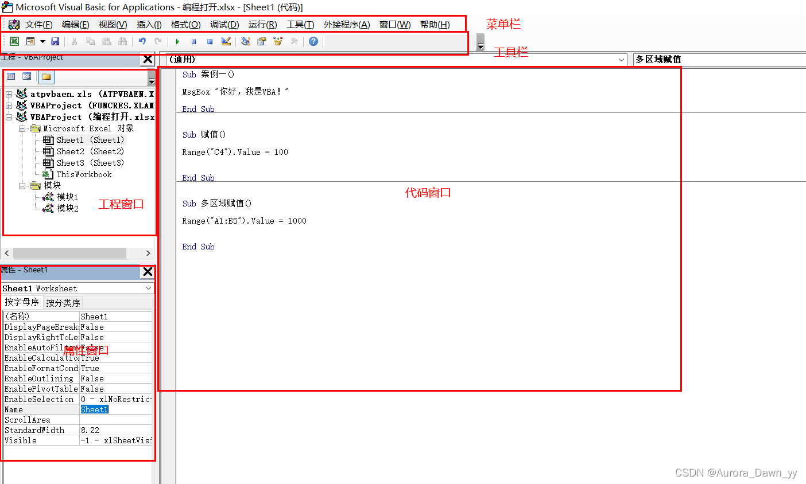This screenshot has height=484, width=806.
Task: Click the Visible property value cell
Action: (116, 440)
